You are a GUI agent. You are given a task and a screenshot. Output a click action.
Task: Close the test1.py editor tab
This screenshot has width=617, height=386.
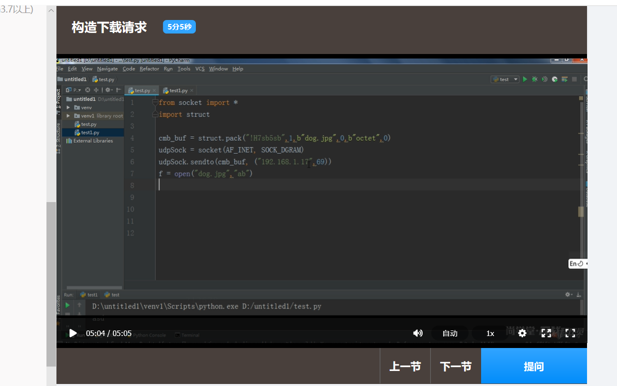pyautogui.click(x=192, y=90)
